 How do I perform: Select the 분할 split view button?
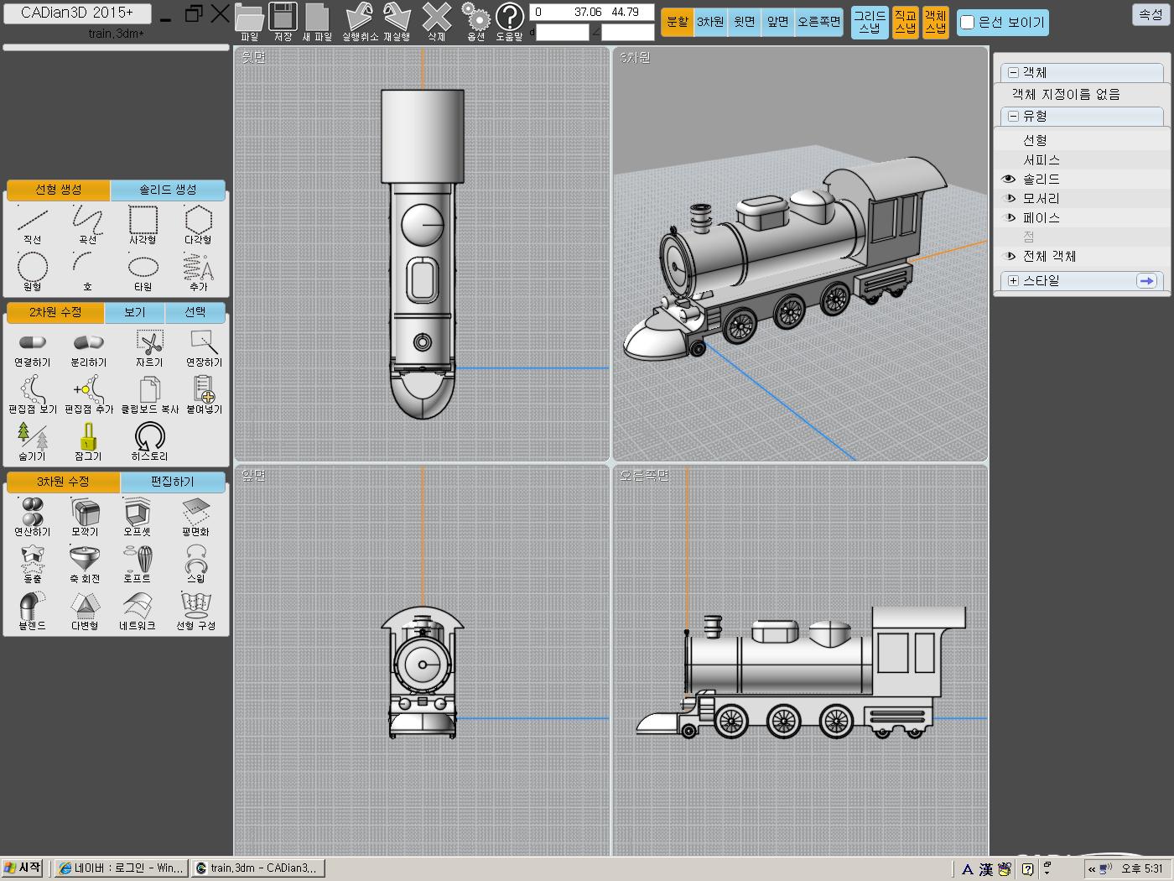point(678,22)
